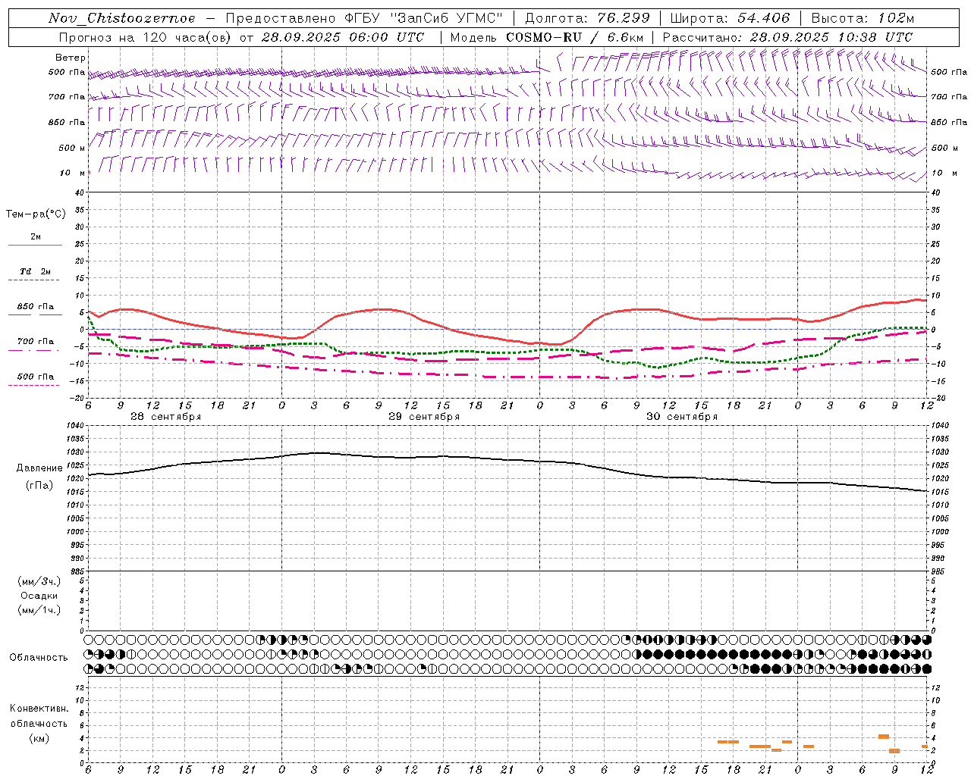Click the Конвективн. convective cloud label
Screen dimensions: 971x776
39,709
